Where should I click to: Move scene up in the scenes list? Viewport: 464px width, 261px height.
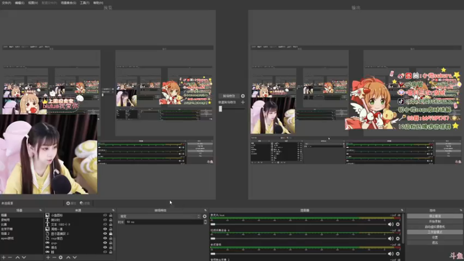pos(18,258)
